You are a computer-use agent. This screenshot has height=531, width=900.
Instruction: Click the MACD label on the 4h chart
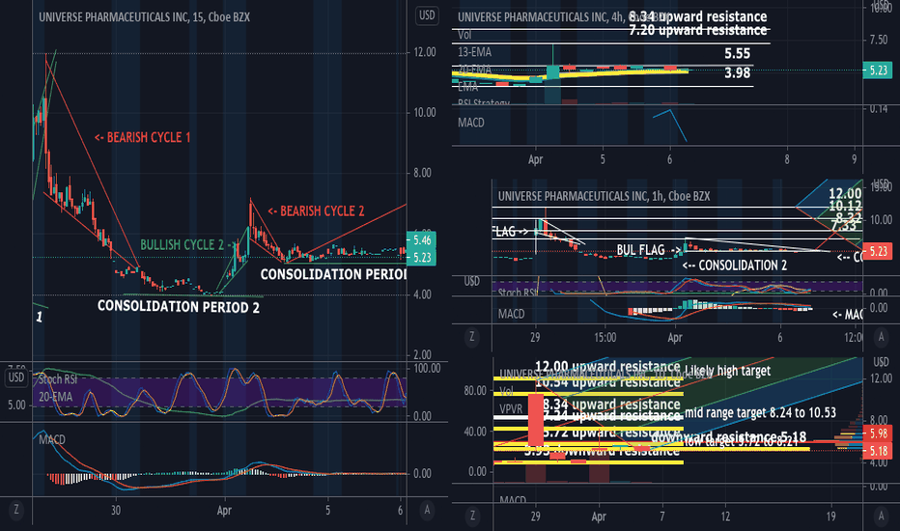(x=470, y=123)
